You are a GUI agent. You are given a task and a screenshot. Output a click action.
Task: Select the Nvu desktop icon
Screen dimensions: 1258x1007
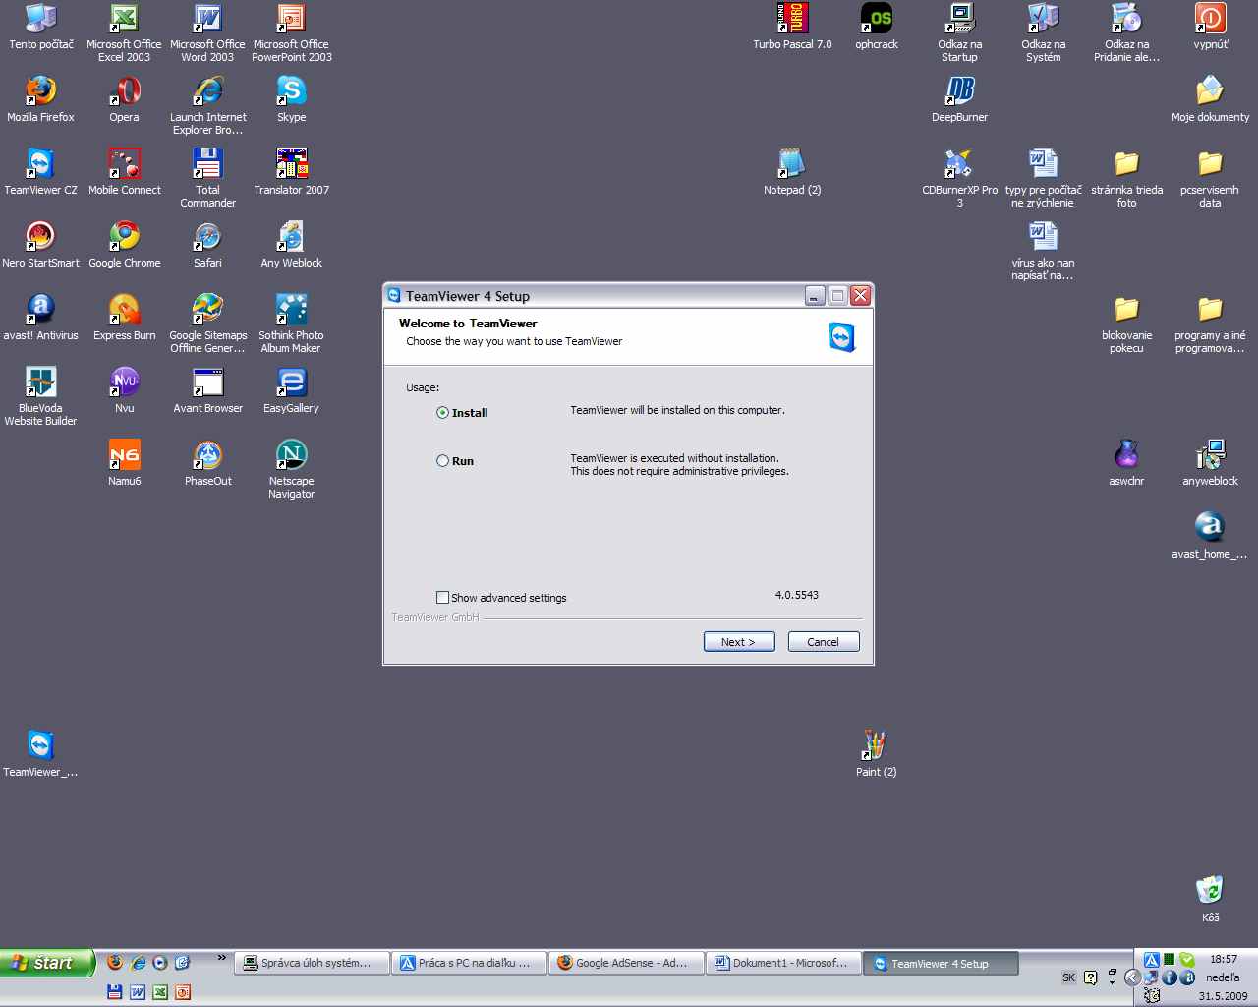[125, 390]
